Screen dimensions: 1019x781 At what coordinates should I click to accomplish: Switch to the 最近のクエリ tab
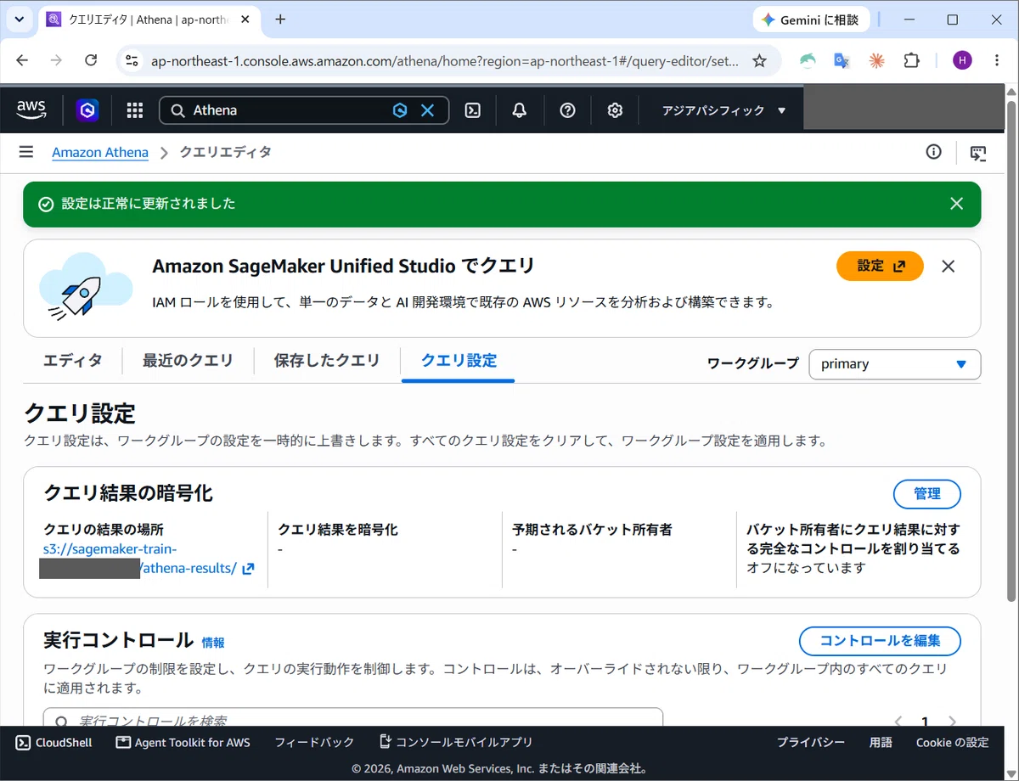click(188, 361)
